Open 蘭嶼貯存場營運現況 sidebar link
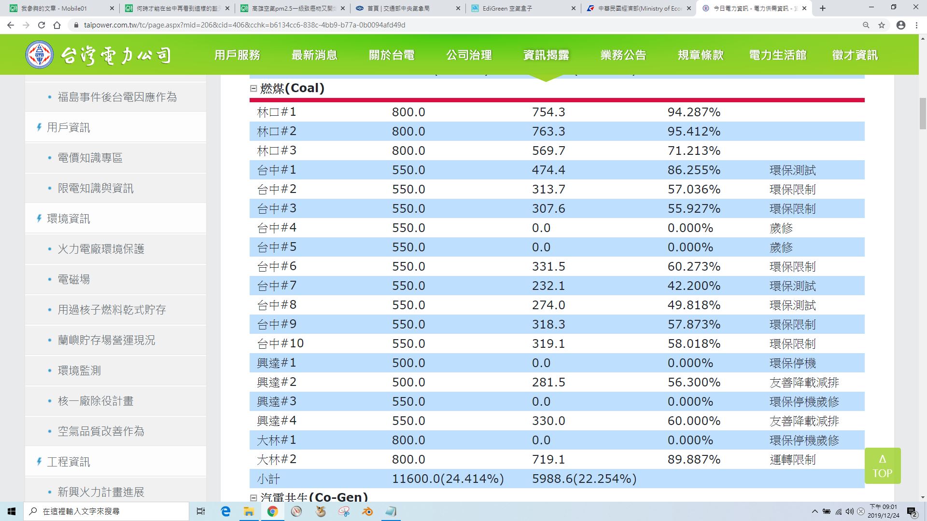Viewport: 927px width, 521px height. 106,340
